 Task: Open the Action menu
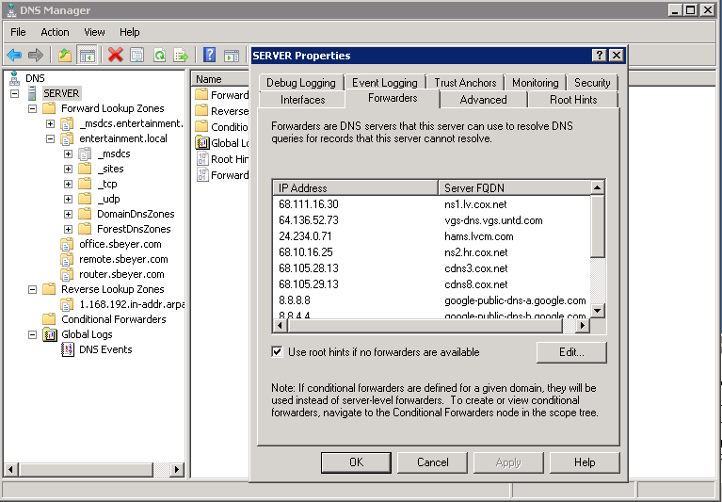(55, 32)
